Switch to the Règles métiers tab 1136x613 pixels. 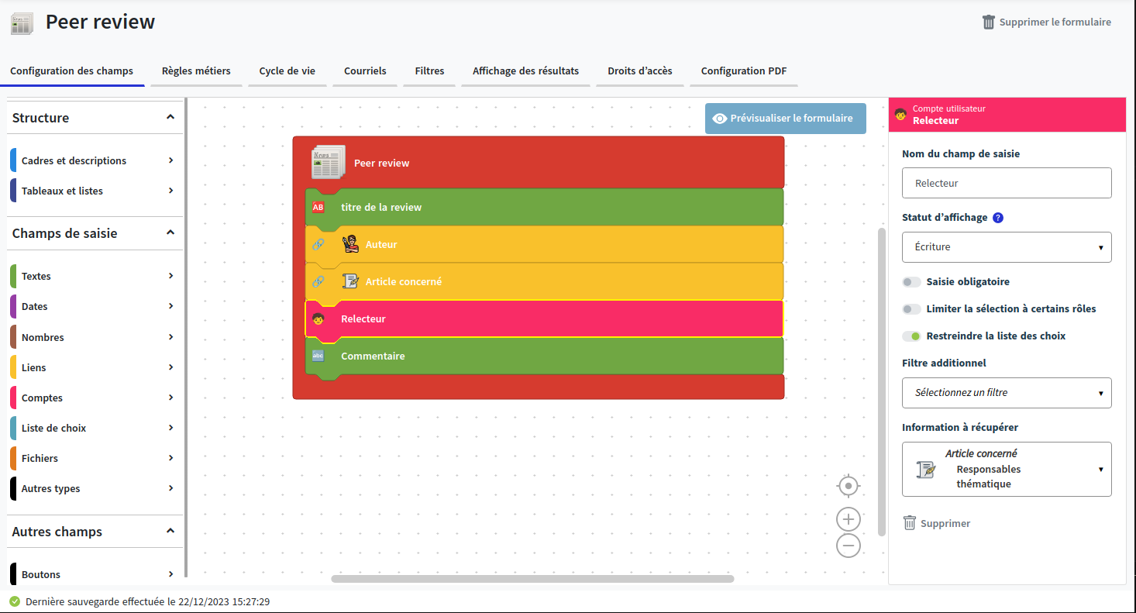point(196,71)
